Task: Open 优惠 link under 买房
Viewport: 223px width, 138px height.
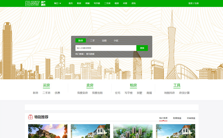Action: [57, 93]
